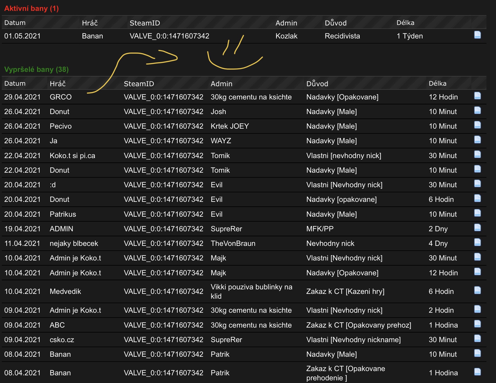Open details icon for GRCO ban row

[x=477, y=96]
